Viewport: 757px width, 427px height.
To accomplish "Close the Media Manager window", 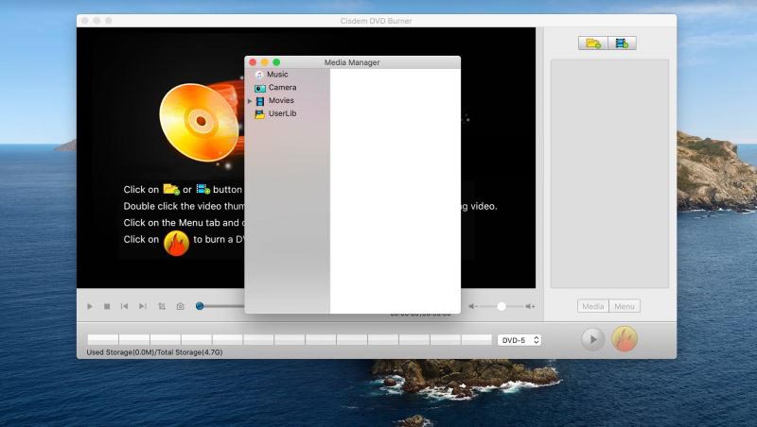I will tap(253, 62).
